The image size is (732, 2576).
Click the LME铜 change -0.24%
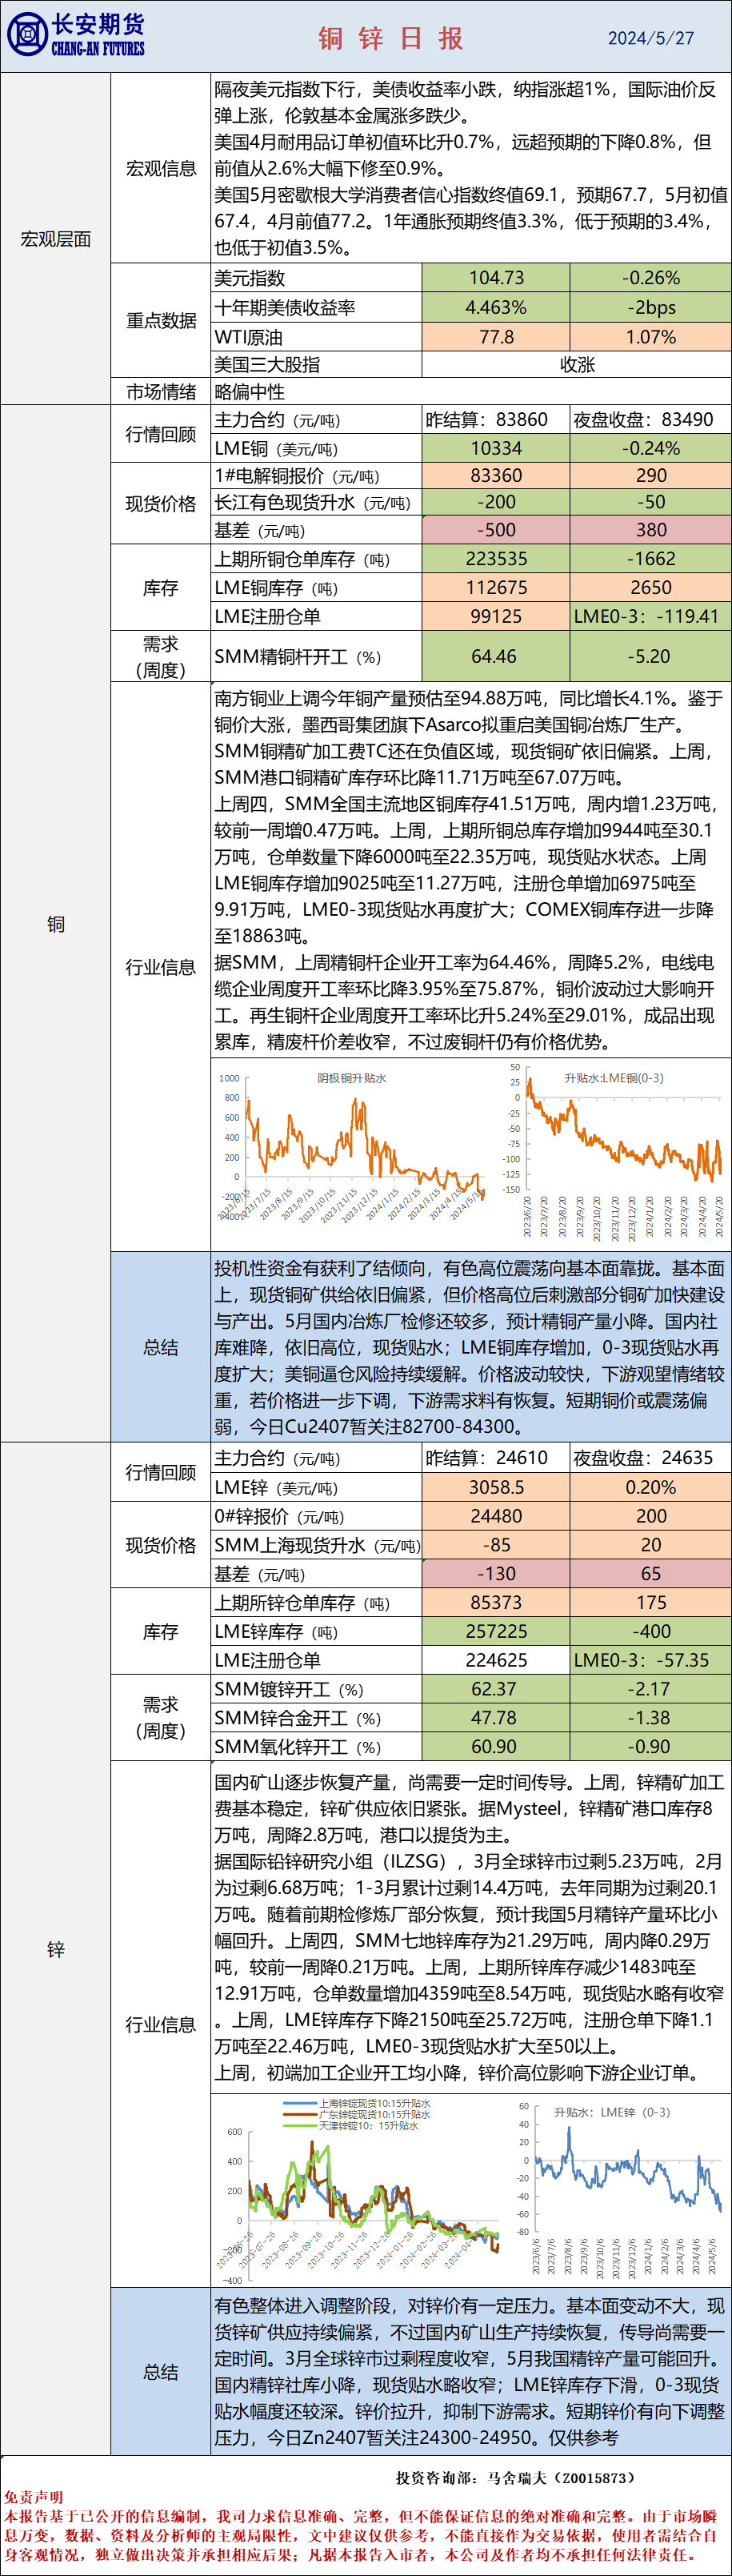(651, 448)
